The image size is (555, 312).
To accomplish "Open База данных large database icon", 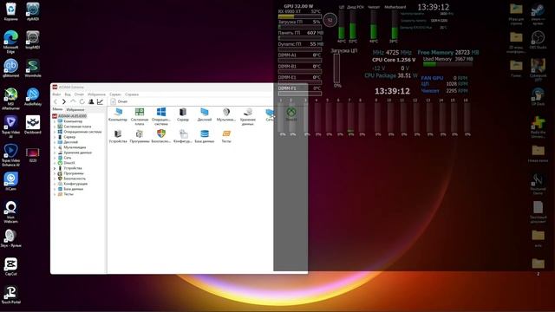I will pos(205,136).
